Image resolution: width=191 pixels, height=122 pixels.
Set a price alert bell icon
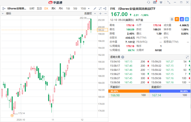click(x=172, y=19)
